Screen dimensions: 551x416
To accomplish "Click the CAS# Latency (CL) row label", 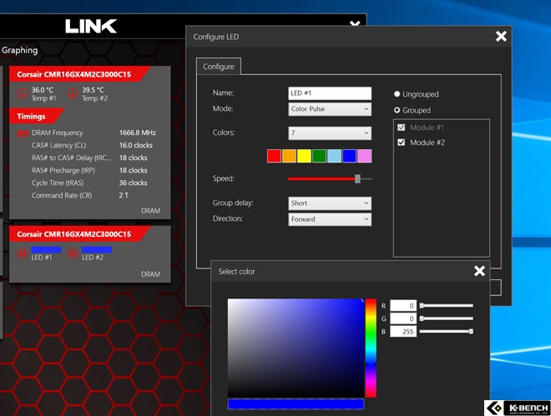I will point(58,145).
